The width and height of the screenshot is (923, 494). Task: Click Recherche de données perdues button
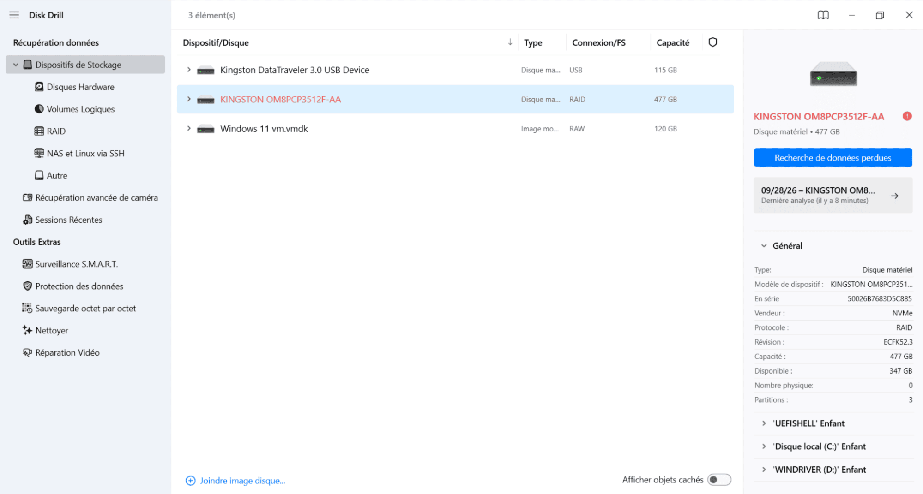coord(833,158)
